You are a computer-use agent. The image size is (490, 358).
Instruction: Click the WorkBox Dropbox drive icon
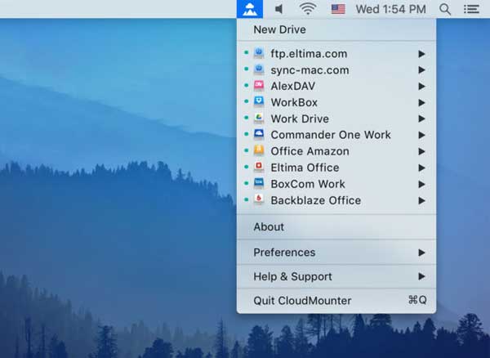(x=259, y=102)
